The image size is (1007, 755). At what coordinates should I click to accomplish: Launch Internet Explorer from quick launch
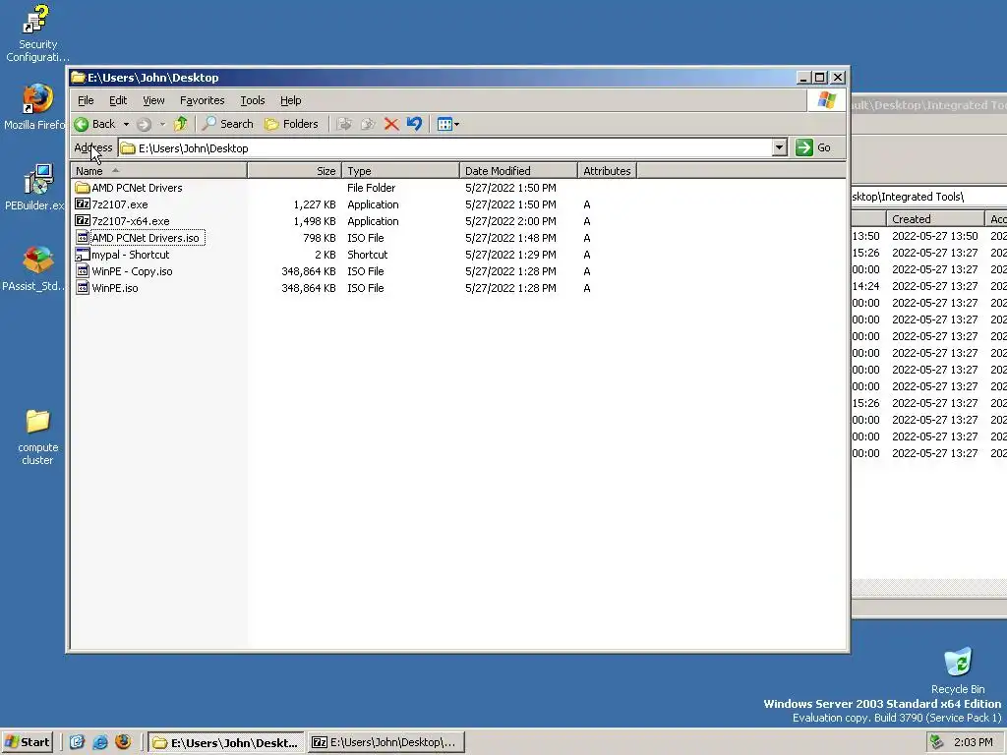[x=100, y=742]
